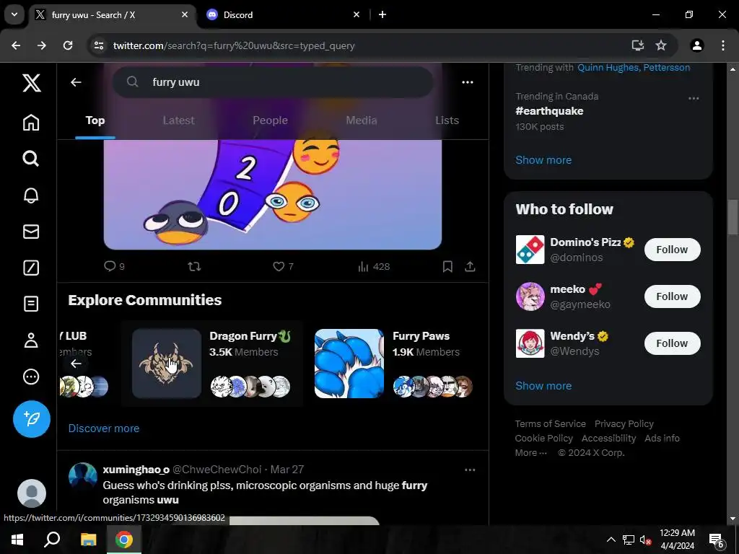Open Ads info footer link
Image resolution: width=739 pixels, height=554 pixels.
(663, 438)
